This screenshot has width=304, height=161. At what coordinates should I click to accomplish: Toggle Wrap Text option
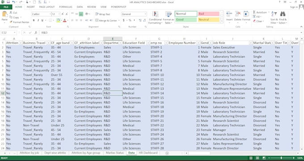click(x=102, y=14)
